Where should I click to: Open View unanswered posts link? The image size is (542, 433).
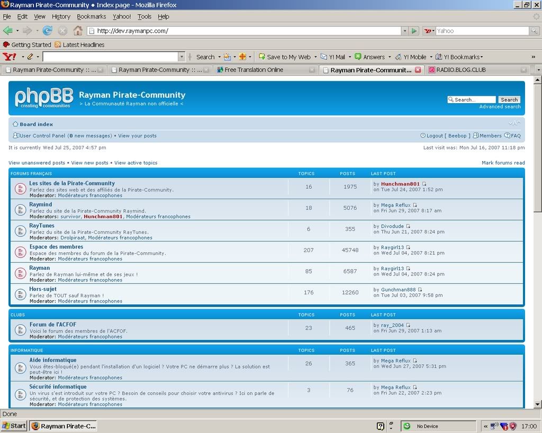pos(37,163)
